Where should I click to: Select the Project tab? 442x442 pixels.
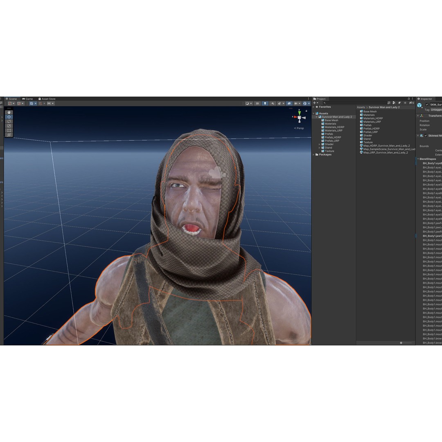[319, 99]
